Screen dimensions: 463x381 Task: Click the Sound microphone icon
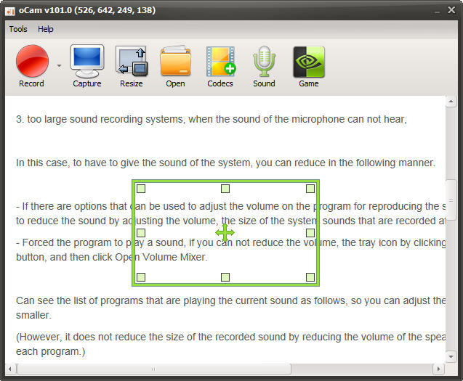tap(264, 61)
